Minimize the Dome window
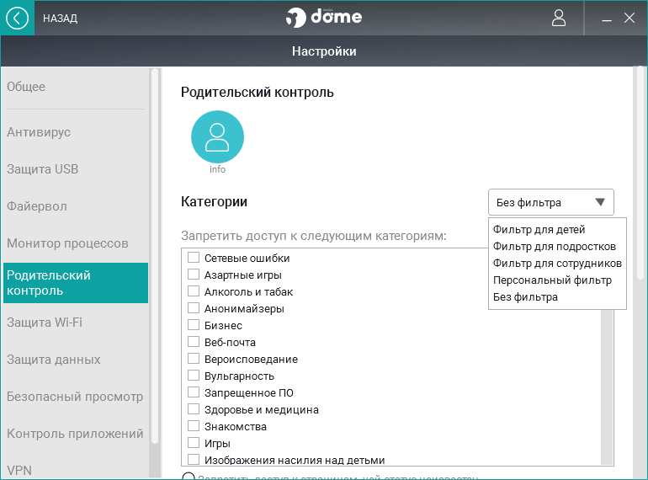Image resolution: width=648 pixels, height=480 pixels. 605,18
